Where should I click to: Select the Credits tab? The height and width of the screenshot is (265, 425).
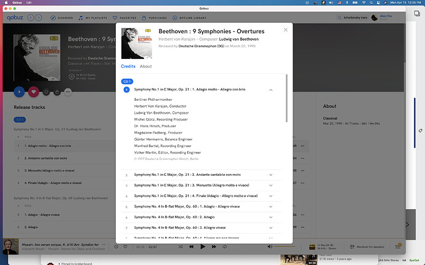(128, 66)
